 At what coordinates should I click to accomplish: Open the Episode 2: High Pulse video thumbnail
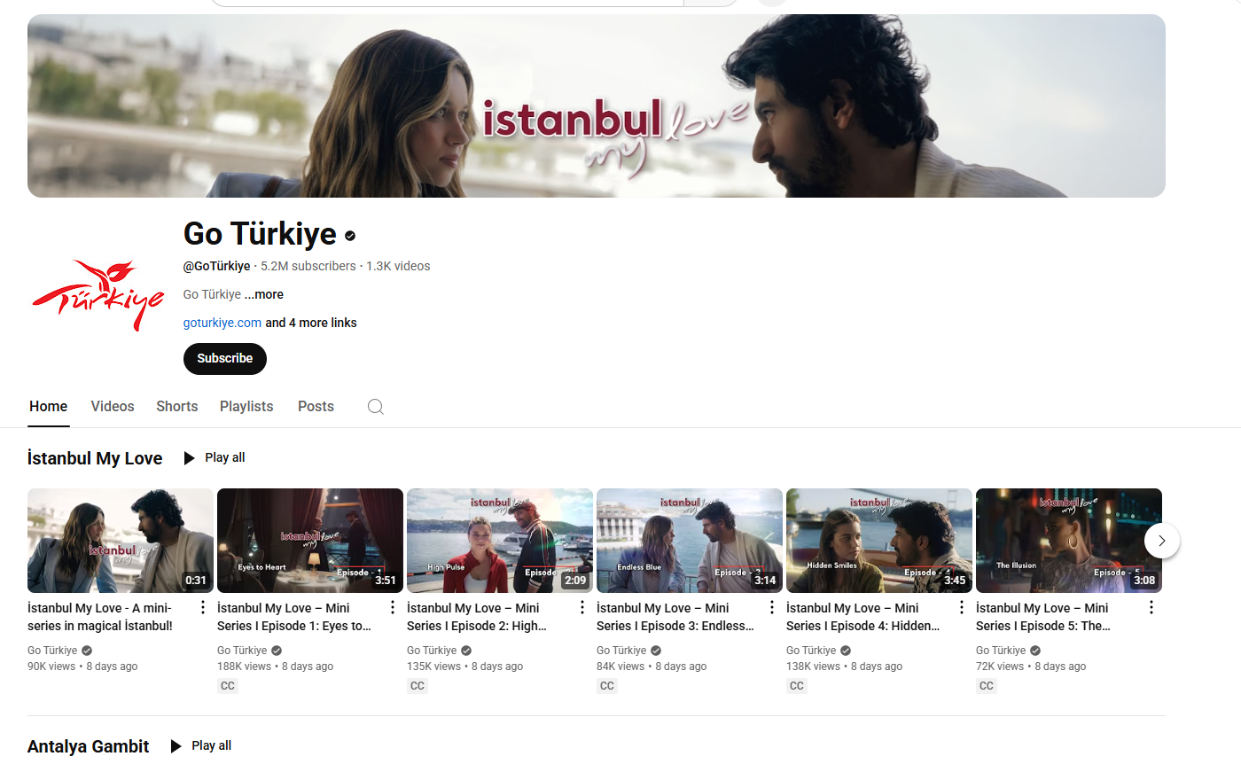(x=499, y=541)
